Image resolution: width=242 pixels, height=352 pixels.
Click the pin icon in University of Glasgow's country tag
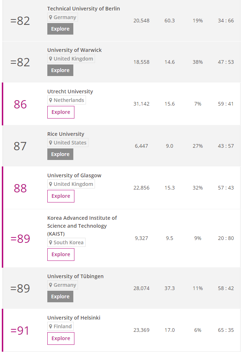(51, 184)
